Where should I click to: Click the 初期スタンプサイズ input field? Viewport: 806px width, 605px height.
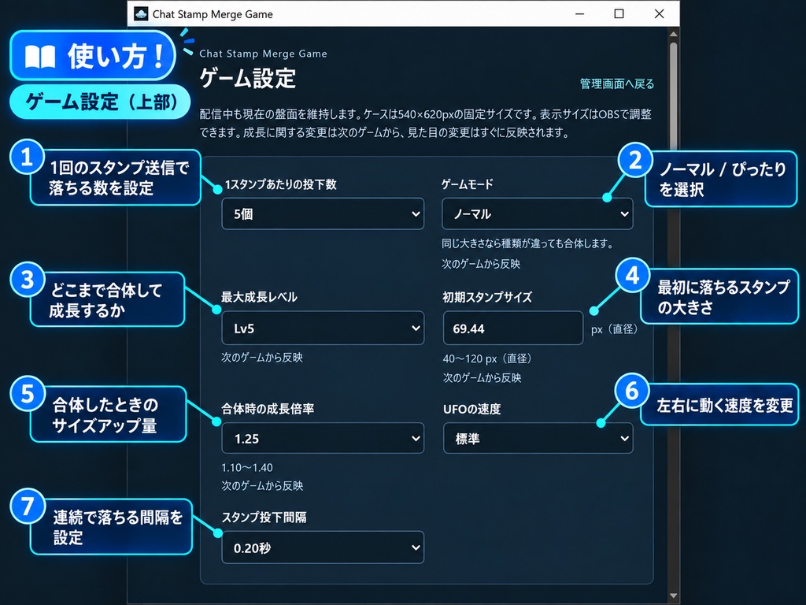(x=513, y=328)
